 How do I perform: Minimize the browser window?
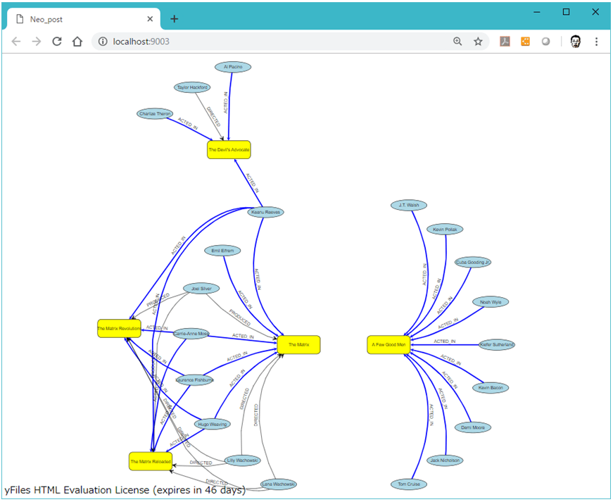coord(537,12)
